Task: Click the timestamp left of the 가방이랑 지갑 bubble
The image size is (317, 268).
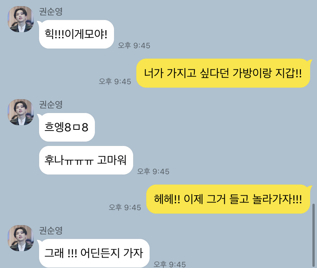Action: [115, 82]
